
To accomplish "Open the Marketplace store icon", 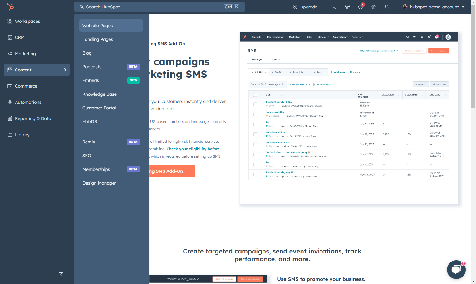I will tap(347, 7).
